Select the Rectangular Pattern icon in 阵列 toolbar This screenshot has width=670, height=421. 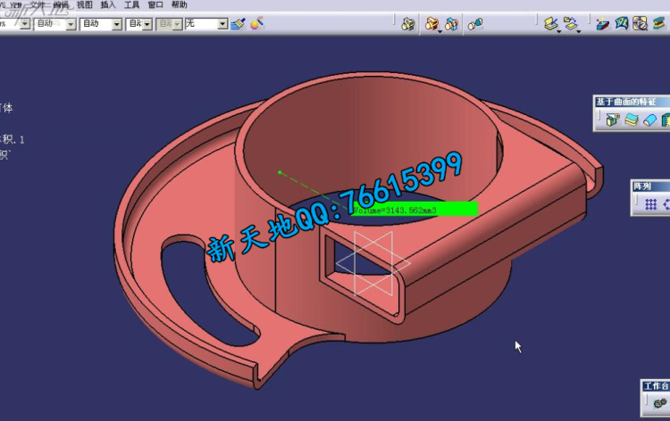pyautogui.click(x=651, y=205)
